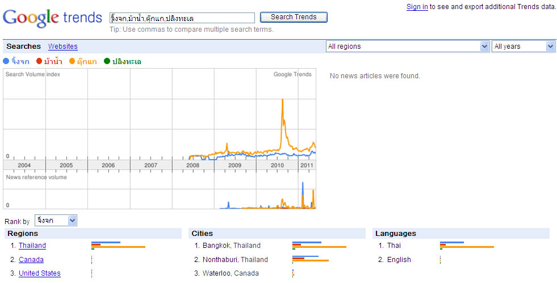Select the 2008 year label on the timeline
The height and width of the screenshot is (283, 557).
(193, 165)
